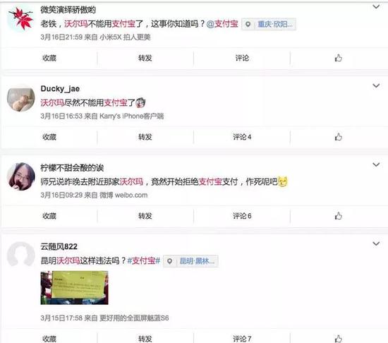Open 评论 4 on Ducky_jae's post
The height and width of the screenshot is (343, 388).
(242, 137)
